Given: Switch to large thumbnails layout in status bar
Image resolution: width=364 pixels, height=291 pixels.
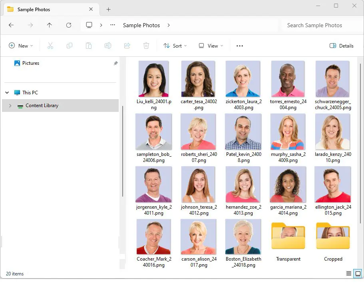Looking at the screenshot, I should (358, 273).
